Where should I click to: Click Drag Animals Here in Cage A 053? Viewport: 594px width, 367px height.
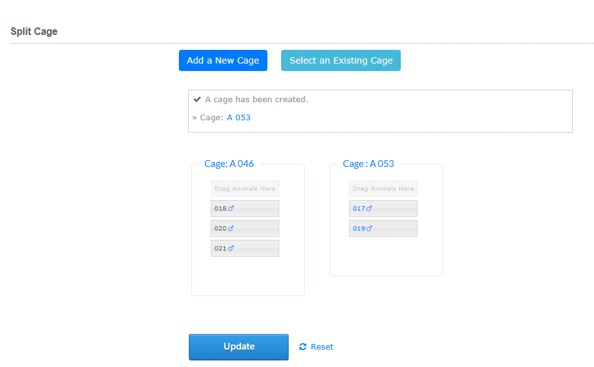tap(383, 189)
